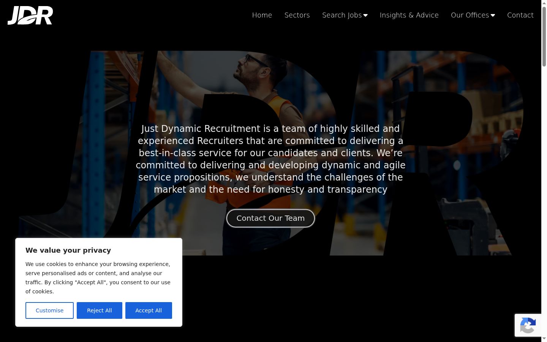Image resolution: width=547 pixels, height=342 pixels.
Task: Click Customise in the cookie banner
Action: coord(49,310)
